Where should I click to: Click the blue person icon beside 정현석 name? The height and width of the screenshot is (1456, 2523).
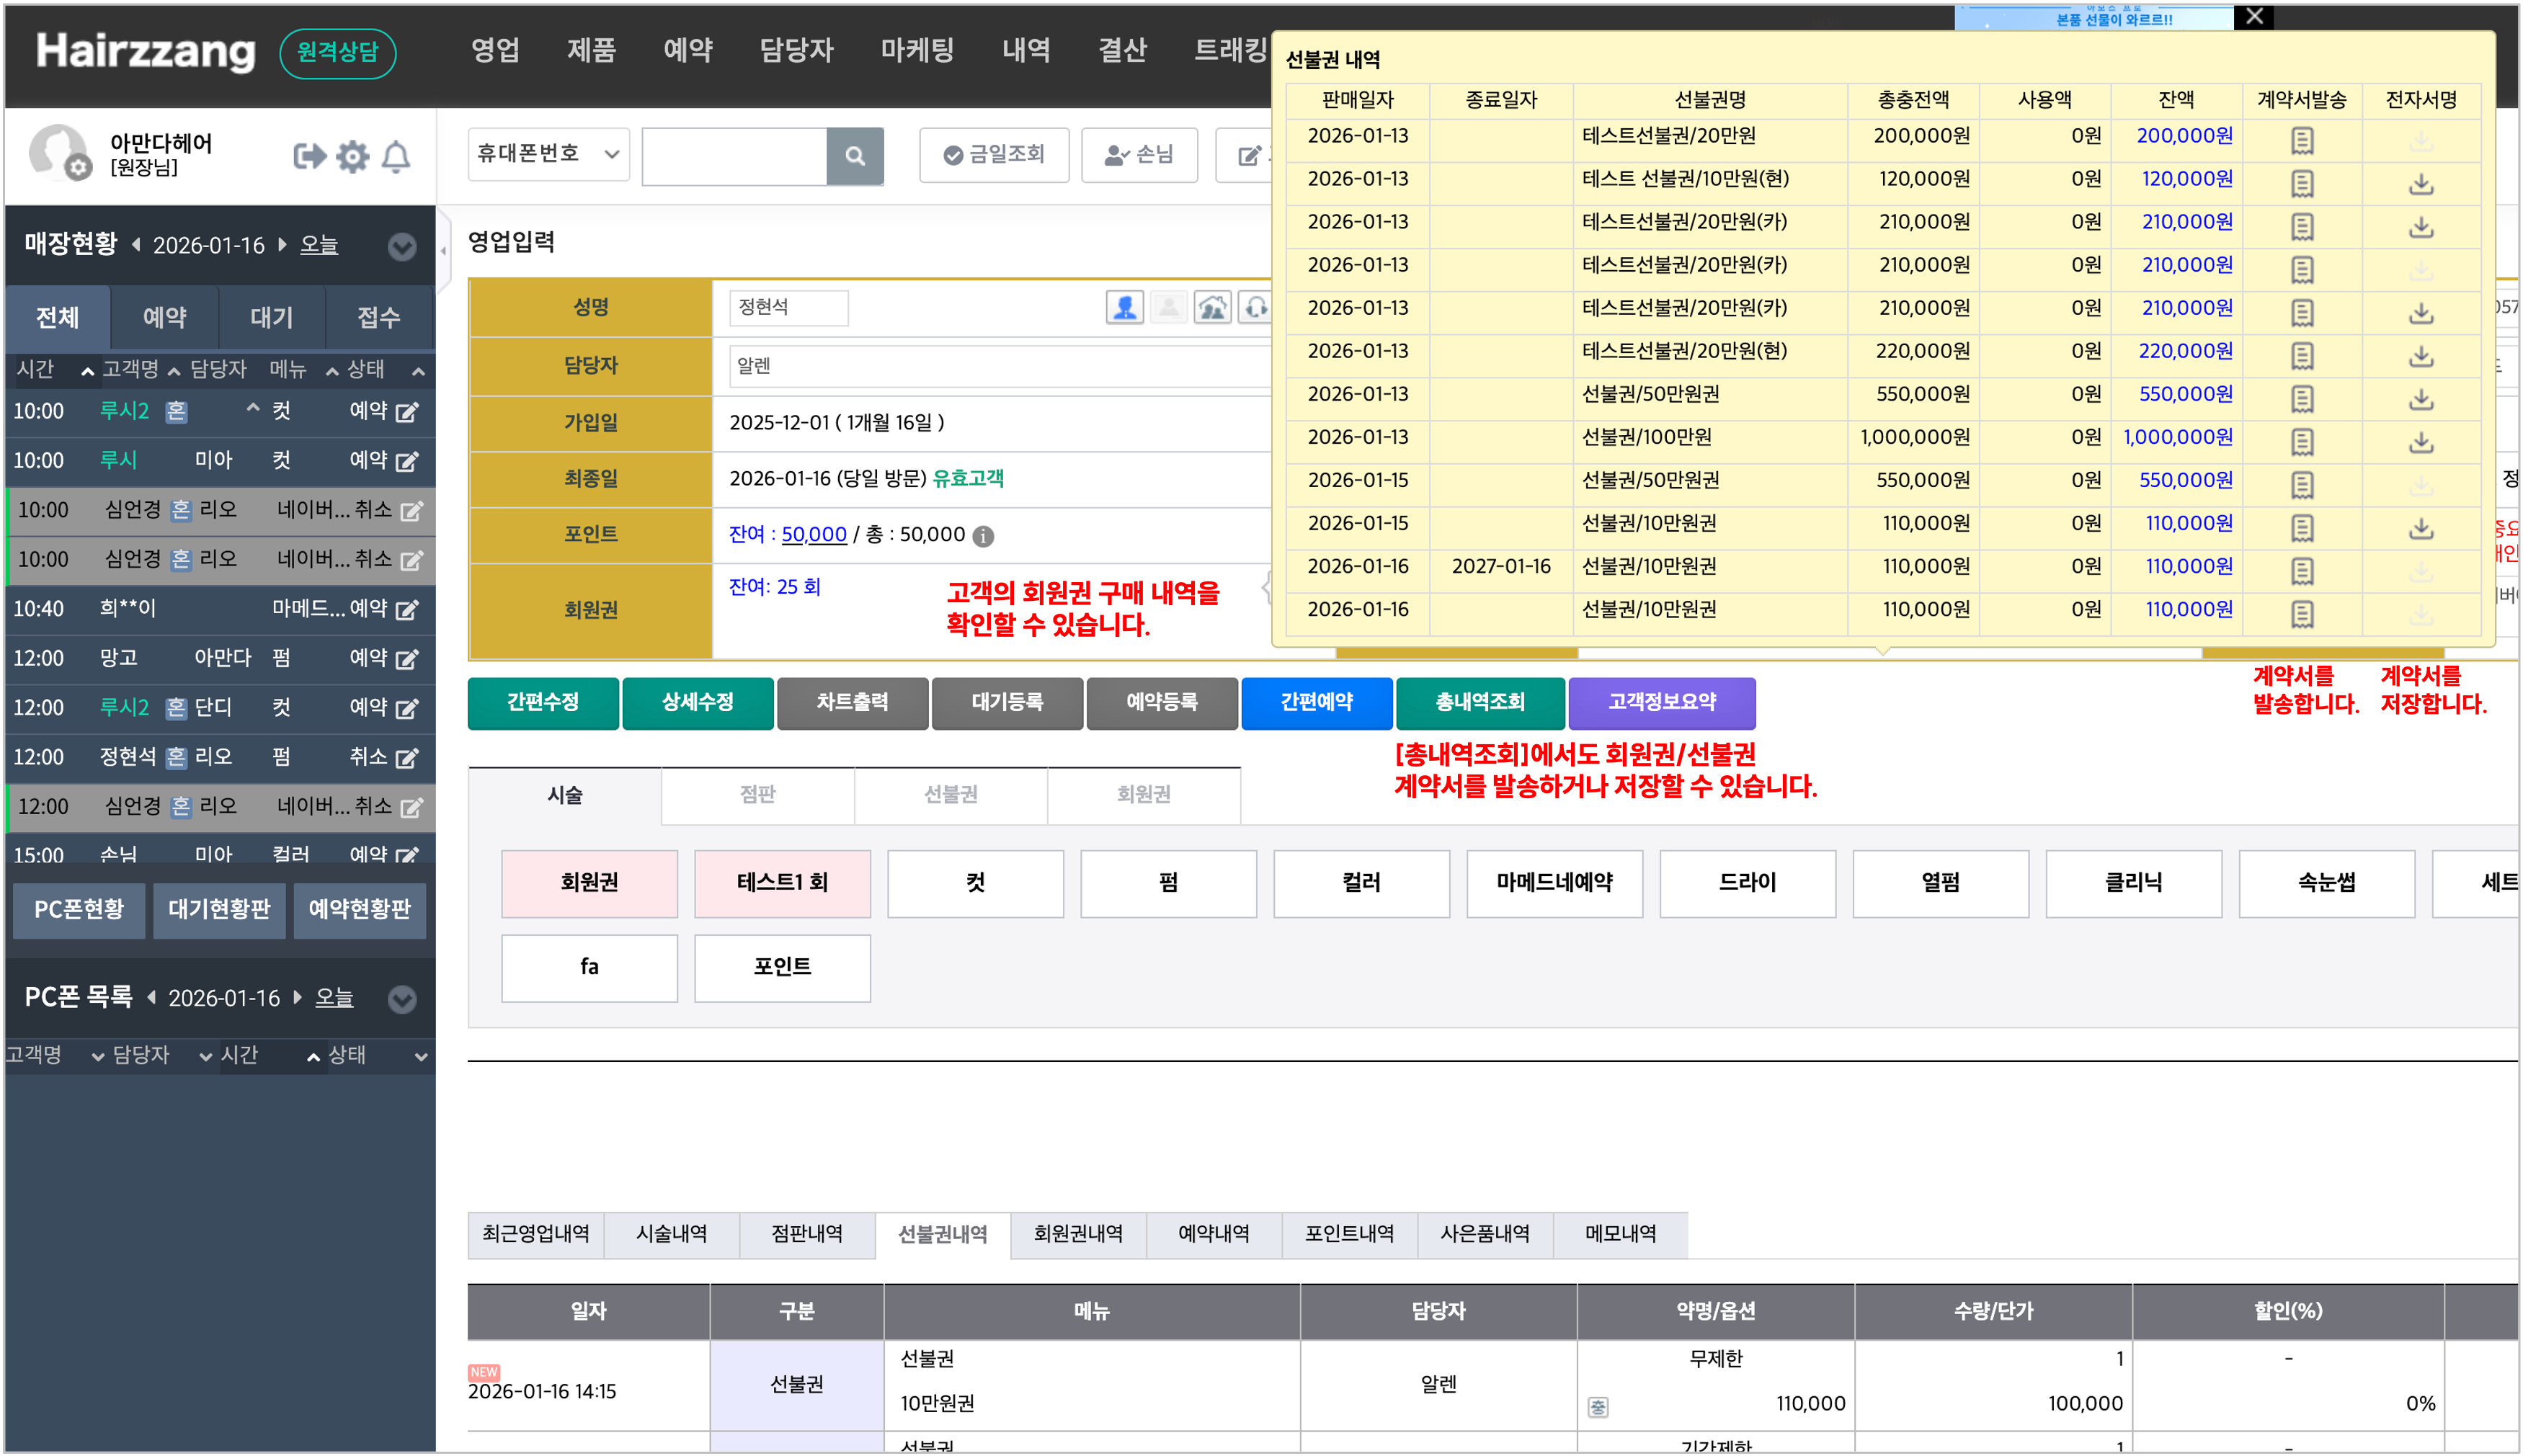(x=1124, y=307)
